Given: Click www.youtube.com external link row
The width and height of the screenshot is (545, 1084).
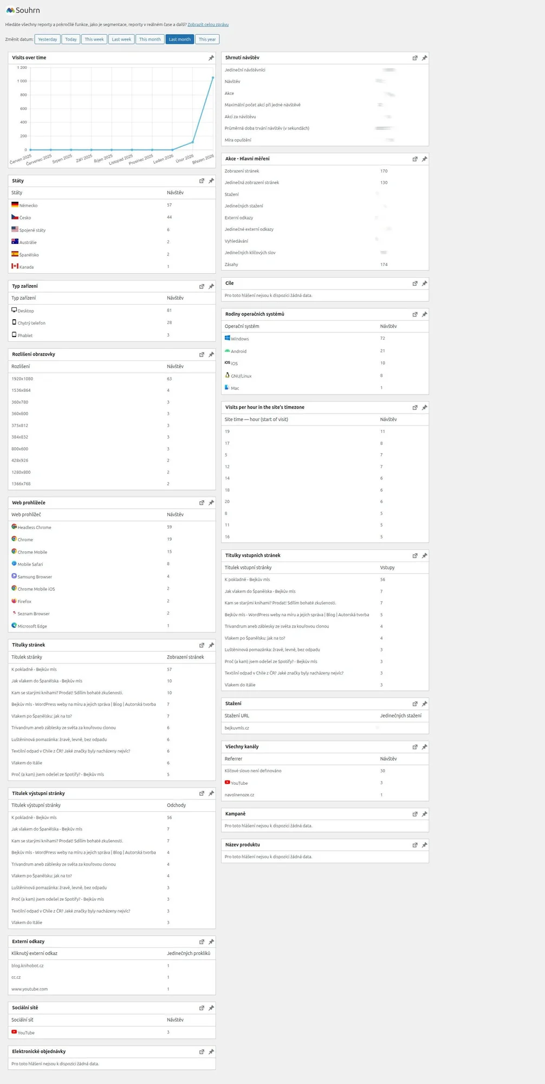Looking at the screenshot, I should [x=112, y=989].
